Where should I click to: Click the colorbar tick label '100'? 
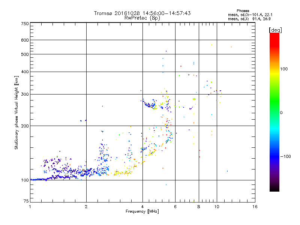284,69
